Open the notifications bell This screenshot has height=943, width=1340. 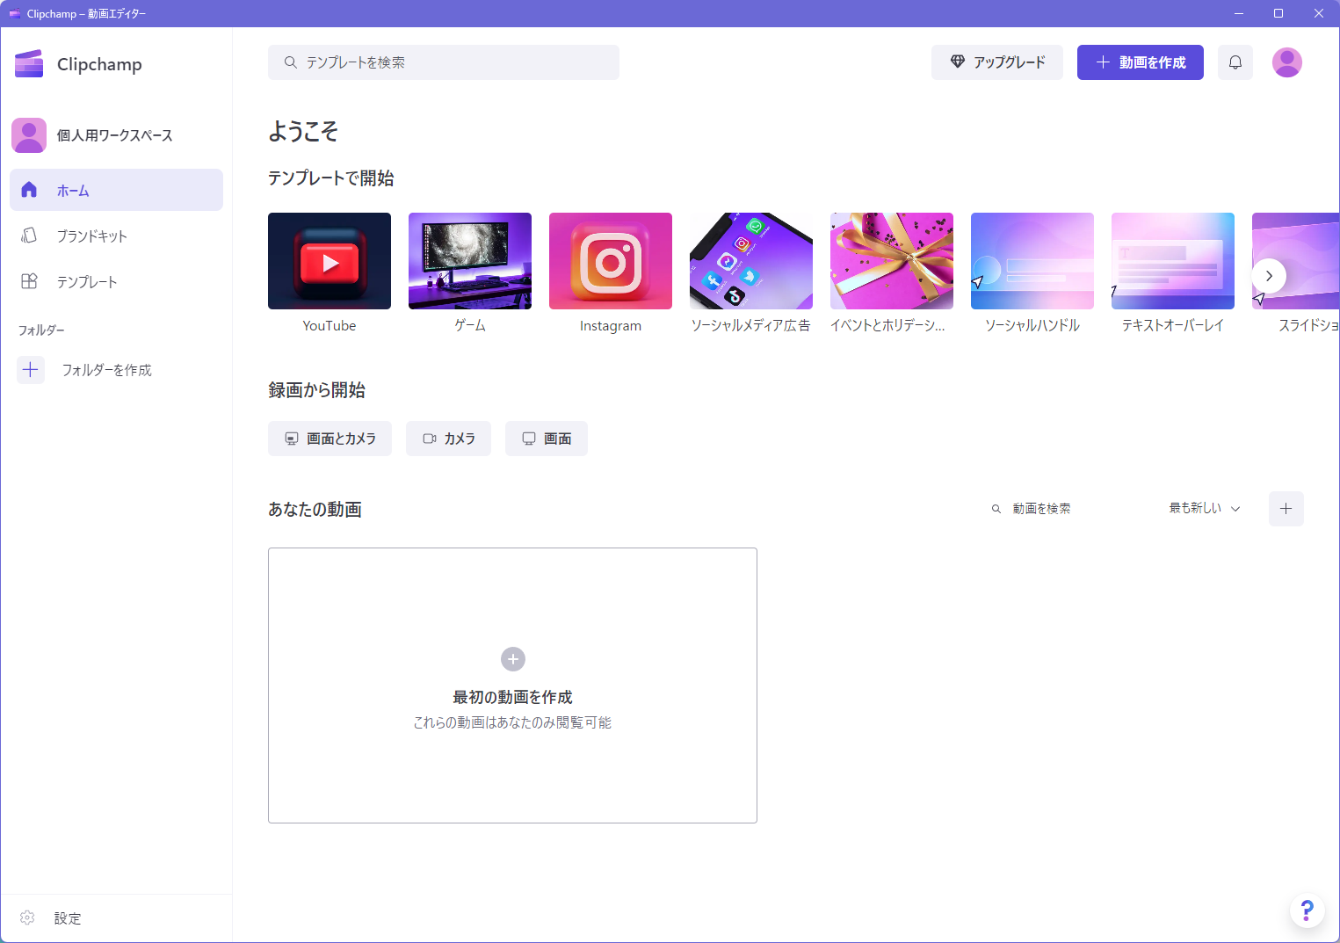tap(1235, 62)
